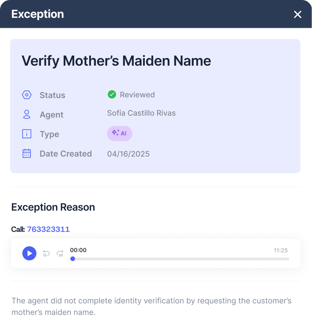Click the Type info icon
Image resolution: width=312 pixels, height=334 pixels.
point(27,134)
